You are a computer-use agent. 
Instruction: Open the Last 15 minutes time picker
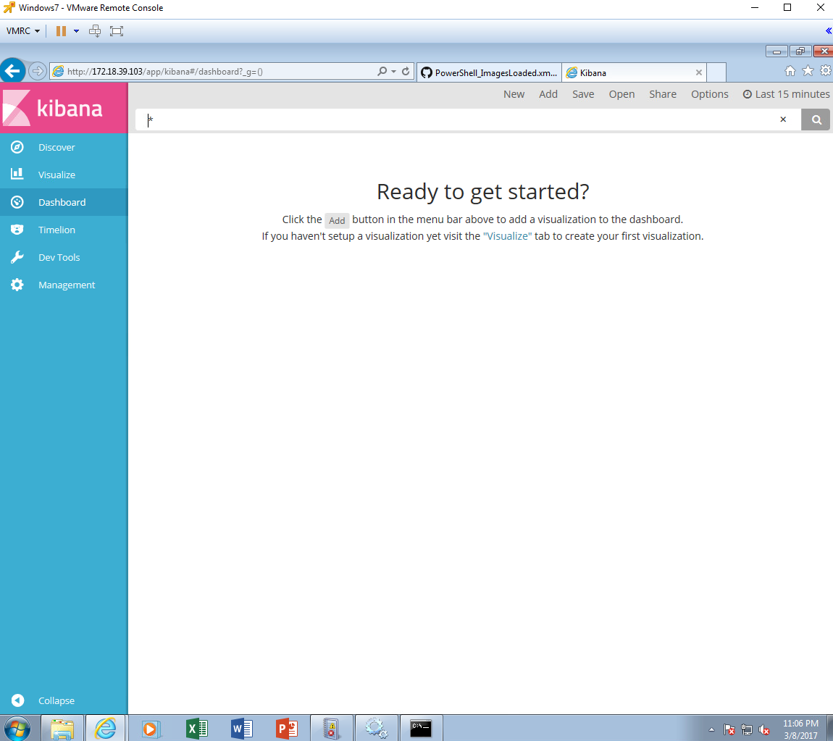tap(786, 94)
